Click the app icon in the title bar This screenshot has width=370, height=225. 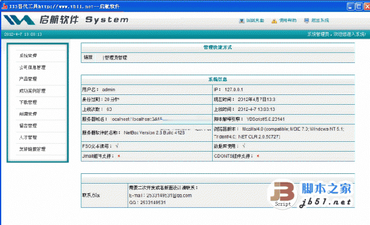click(4, 6)
